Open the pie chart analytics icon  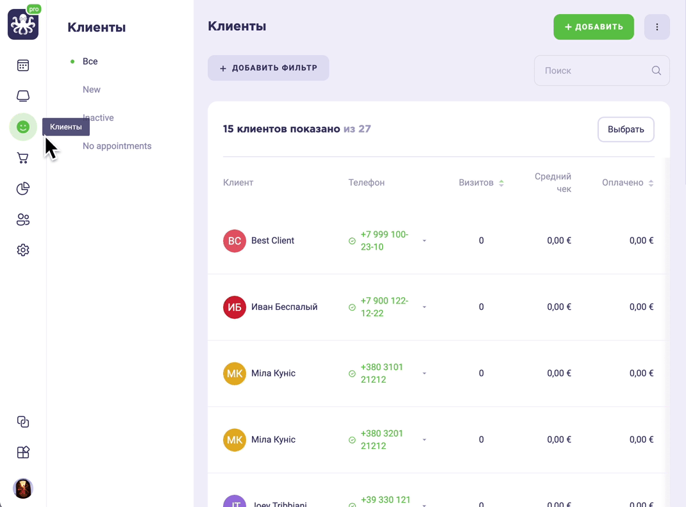[22, 189]
